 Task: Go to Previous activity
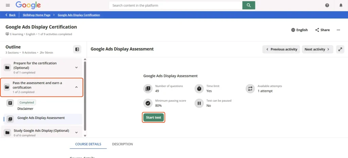pos(281,50)
